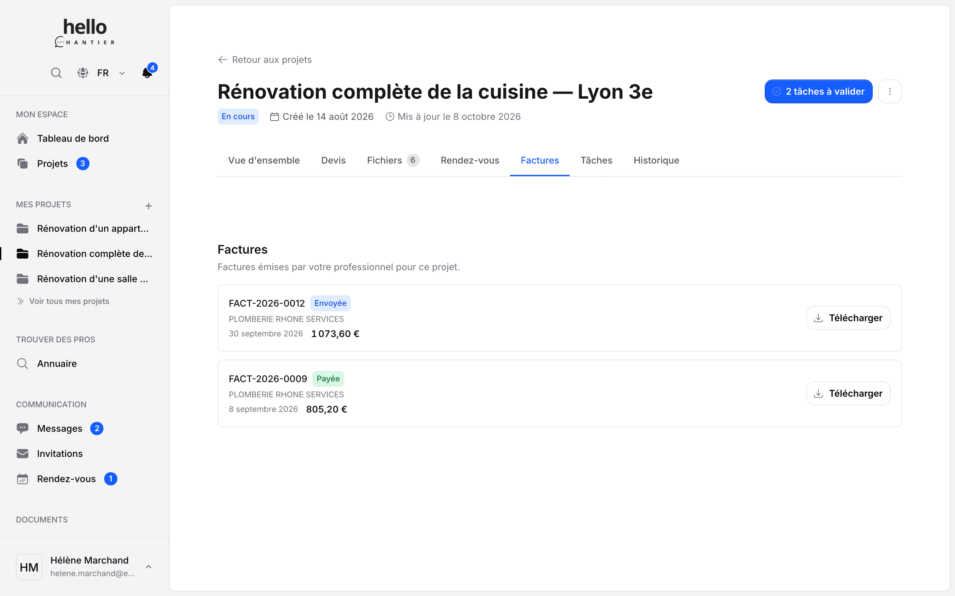Open Rénovation complète de... project in sidebar
The width and height of the screenshot is (955, 596).
coord(85,254)
